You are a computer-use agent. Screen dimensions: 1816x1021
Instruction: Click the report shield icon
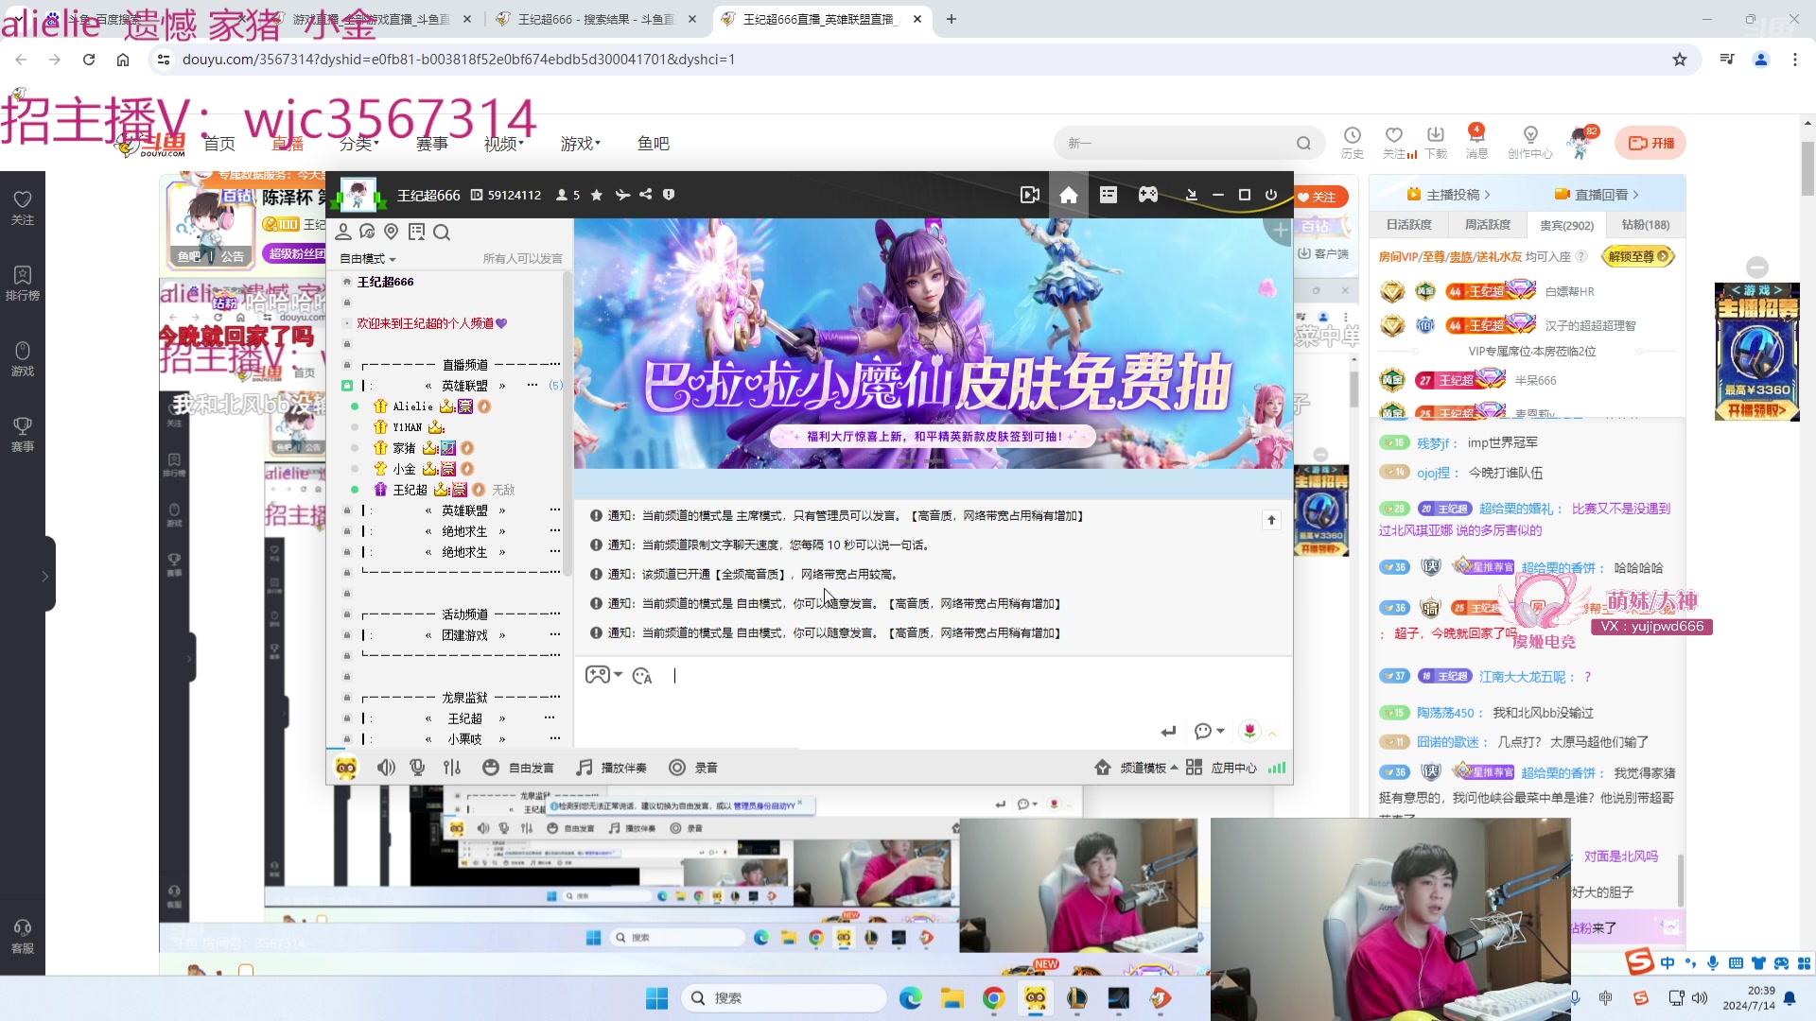tap(669, 195)
